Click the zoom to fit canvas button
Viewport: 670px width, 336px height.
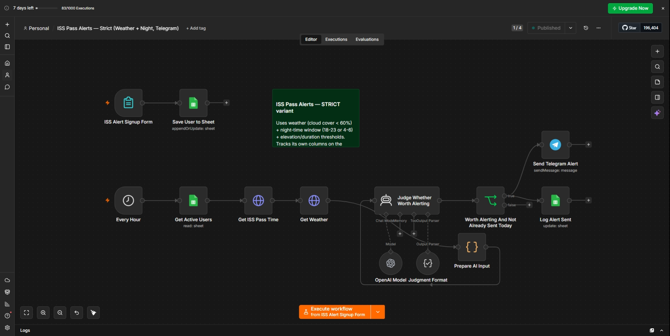click(27, 313)
